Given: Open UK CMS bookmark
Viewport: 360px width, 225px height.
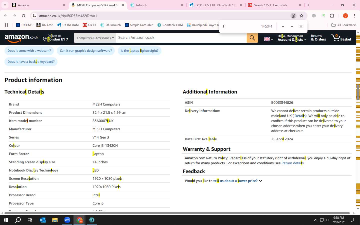Looking at the screenshot, I should pos(24,25).
